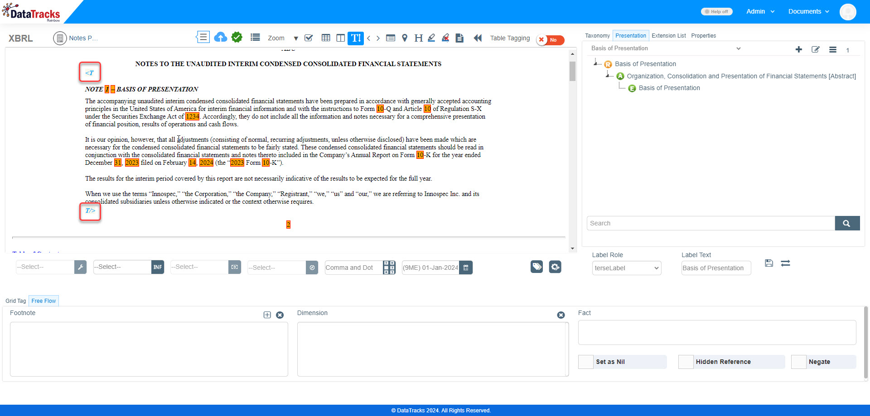The width and height of the screenshot is (870, 416).
Task: Click the document vertical scrollbar thumb
Action: pyautogui.click(x=572, y=71)
